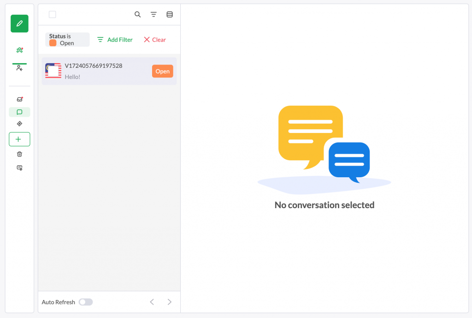472x318 pixels.
Task: Click the tags icon in the sidebar
Action: [19, 124]
